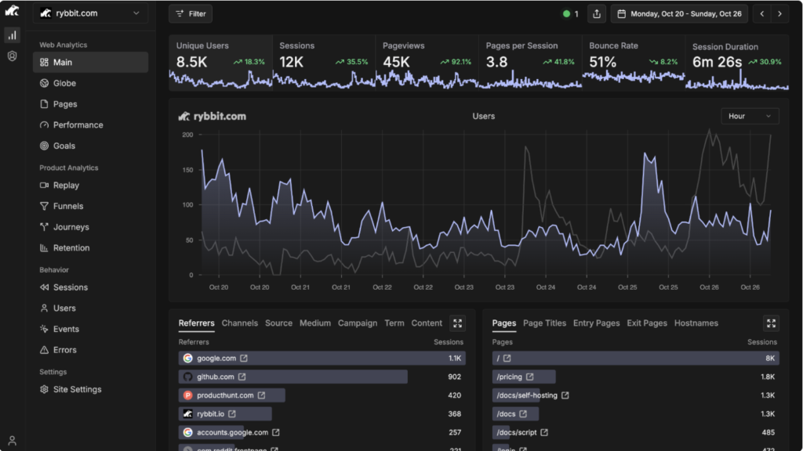Open the rybbit.com site selector dropdown

tap(91, 13)
